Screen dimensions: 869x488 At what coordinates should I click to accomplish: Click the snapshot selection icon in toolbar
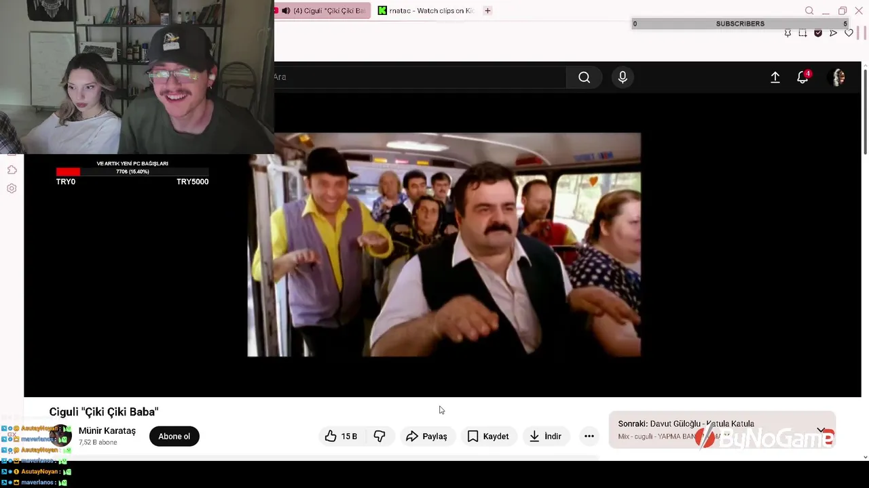pyautogui.click(x=802, y=33)
